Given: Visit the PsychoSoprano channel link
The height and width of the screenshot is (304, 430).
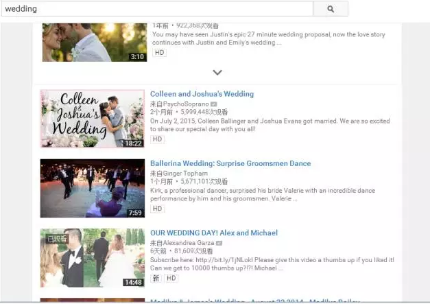Looking at the screenshot, I should 186,104.
